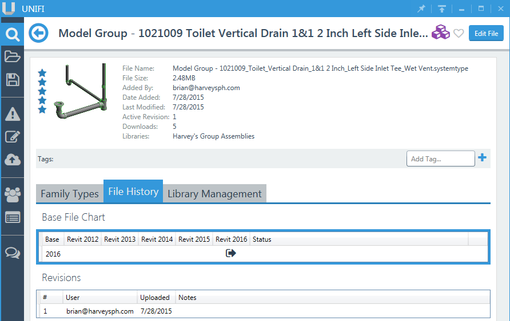This screenshot has width=510, height=321.
Task: Click the # column header in Revisions
Action: click(51, 297)
